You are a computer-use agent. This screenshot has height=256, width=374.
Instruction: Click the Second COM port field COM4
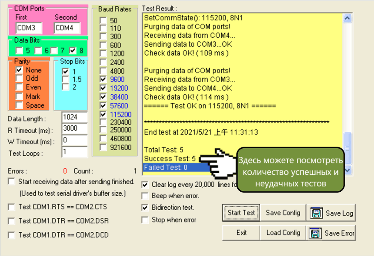point(67,28)
